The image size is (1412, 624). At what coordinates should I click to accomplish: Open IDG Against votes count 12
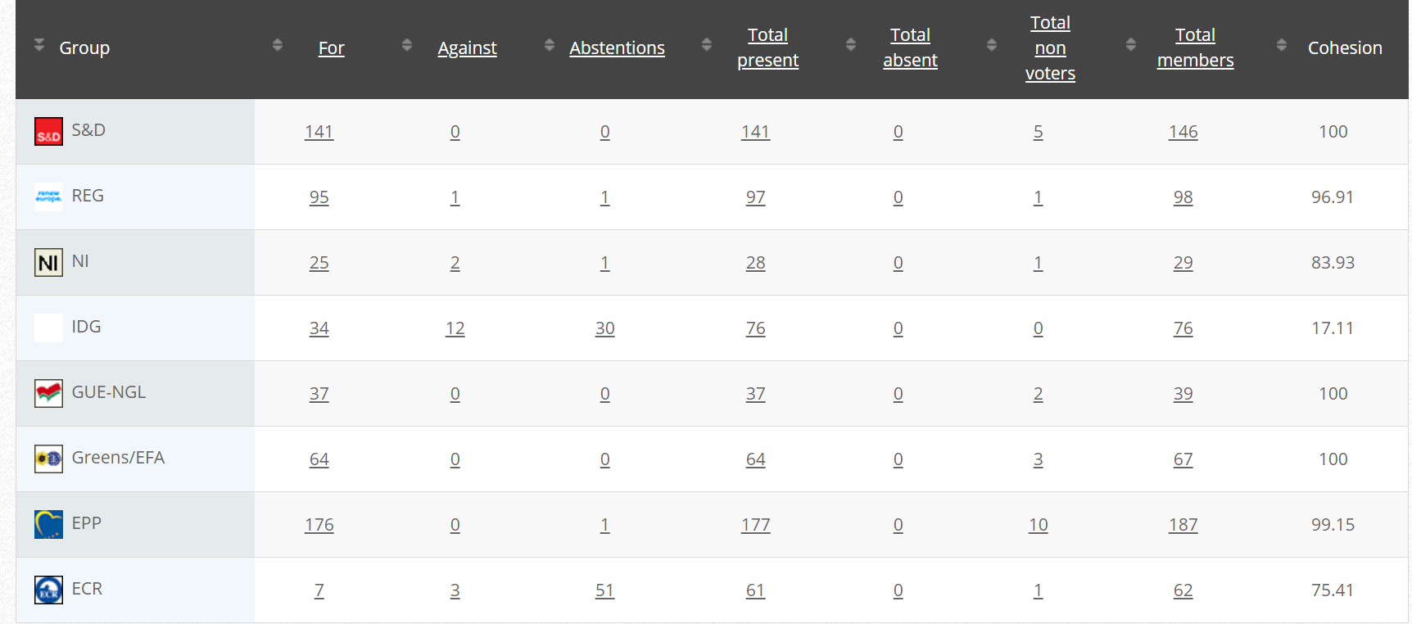pyautogui.click(x=455, y=328)
